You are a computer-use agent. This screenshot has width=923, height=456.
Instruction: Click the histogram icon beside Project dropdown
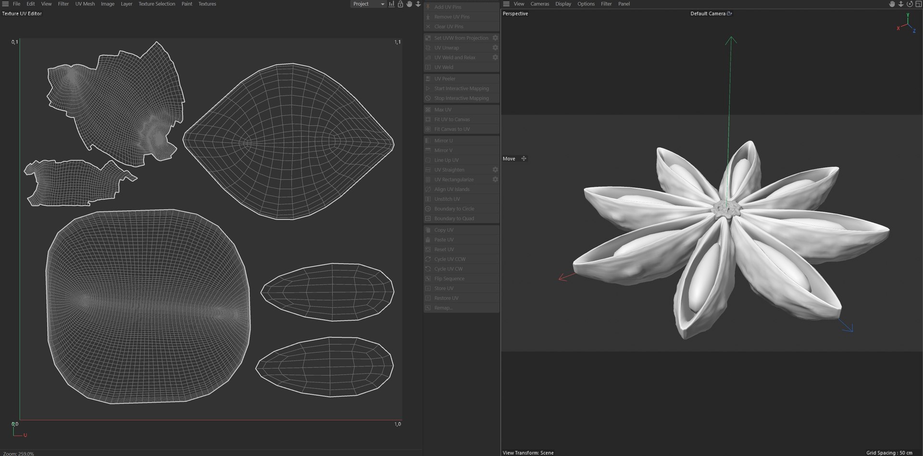[x=391, y=4]
